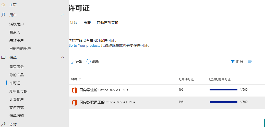Click the Office icon for 面向学生的 license
Viewport: 265px width, 127px height.
(x=74, y=90)
